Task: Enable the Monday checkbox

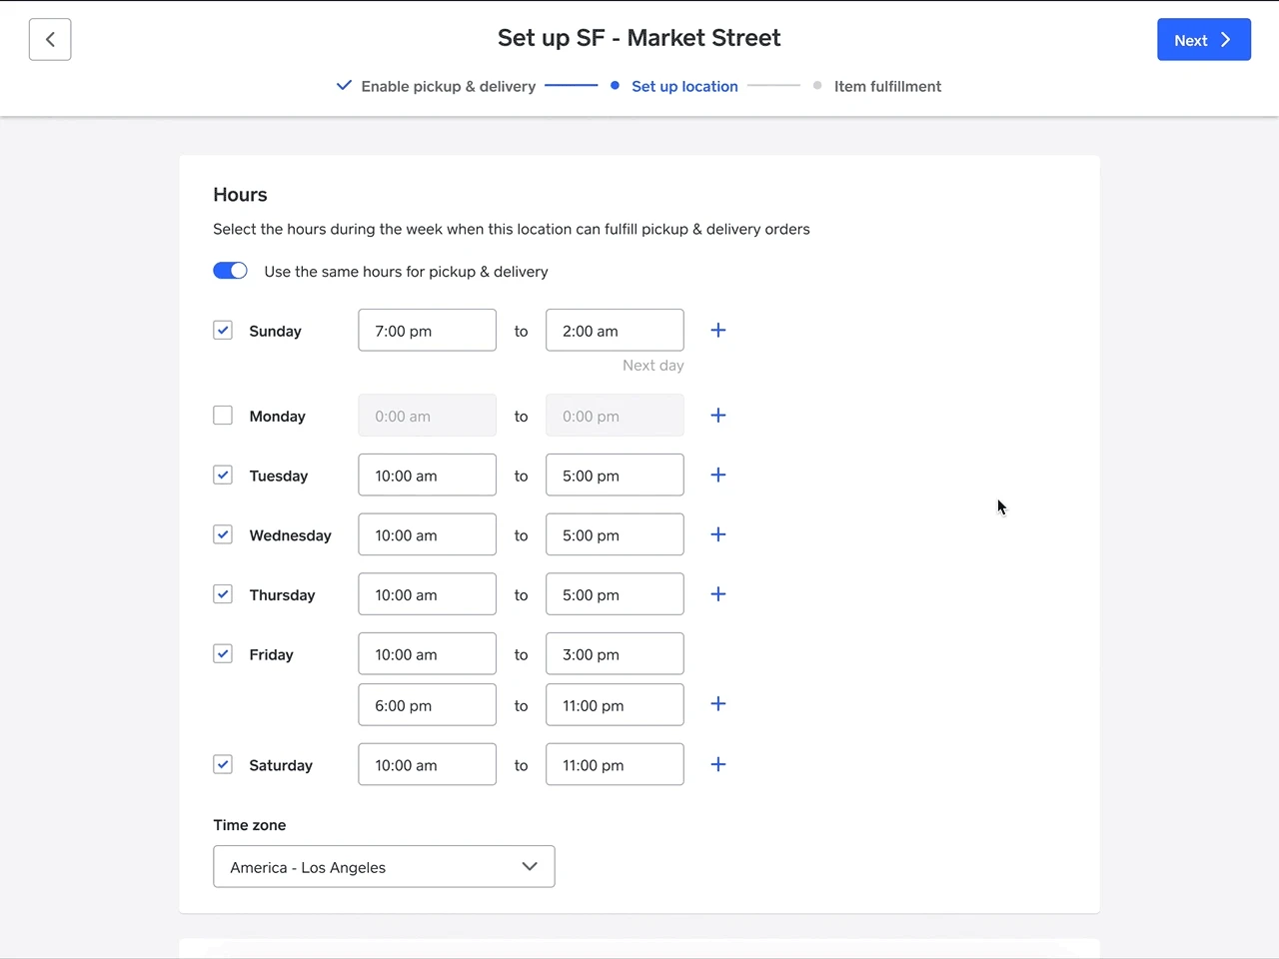Action: (x=223, y=416)
